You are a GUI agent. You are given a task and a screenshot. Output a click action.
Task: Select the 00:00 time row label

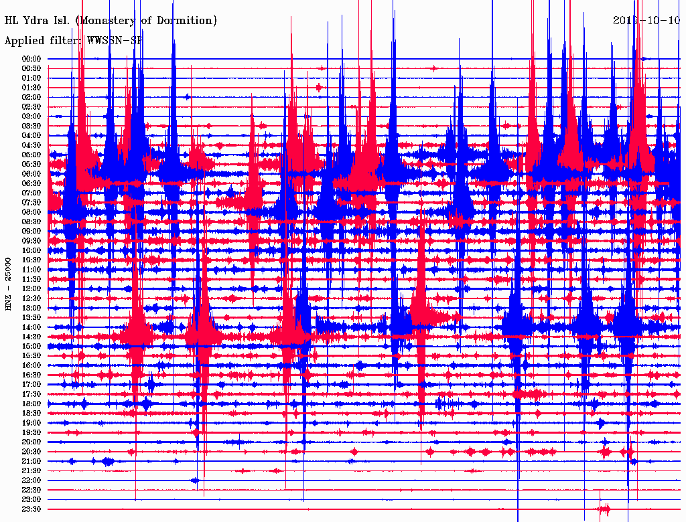[x=31, y=59]
